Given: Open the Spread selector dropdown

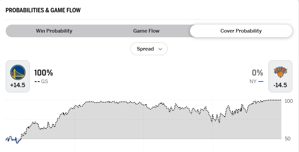Looking at the screenshot, I should [x=149, y=49].
